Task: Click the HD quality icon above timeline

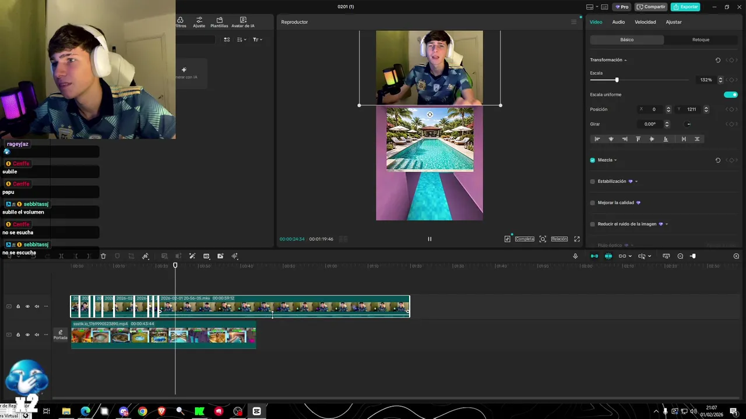Action: 206,256
